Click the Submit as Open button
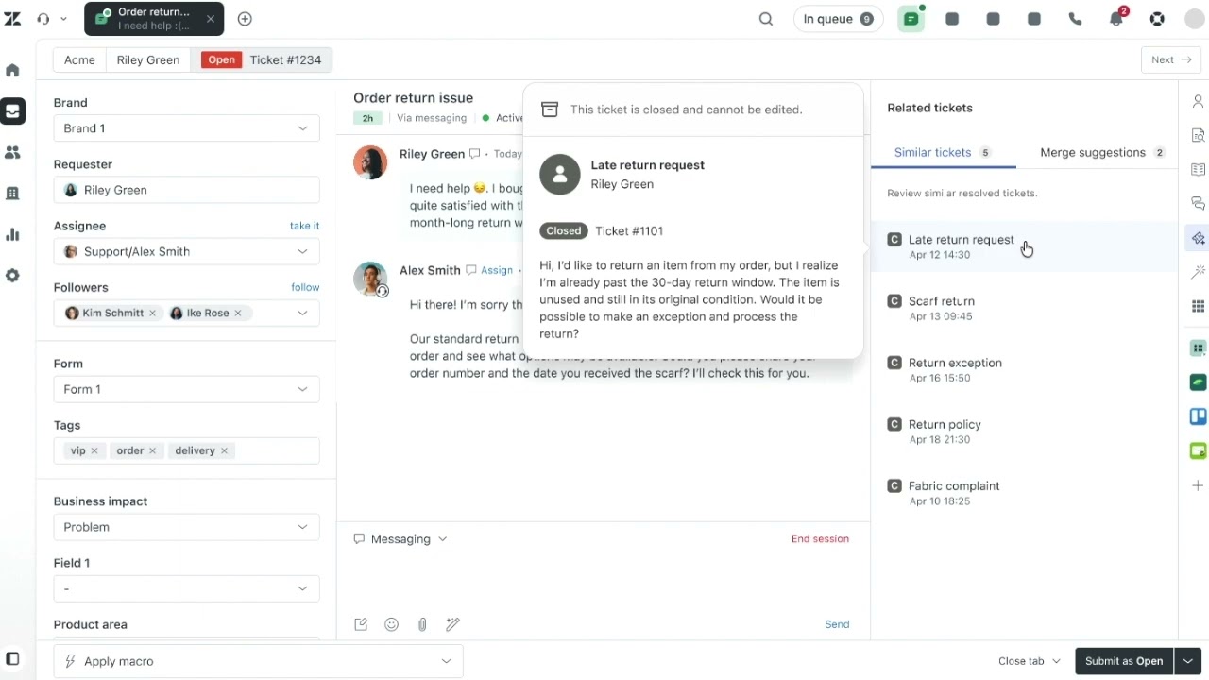Viewport: 1209px width, 680px height. pyautogui.click(x=1124, y=661)
